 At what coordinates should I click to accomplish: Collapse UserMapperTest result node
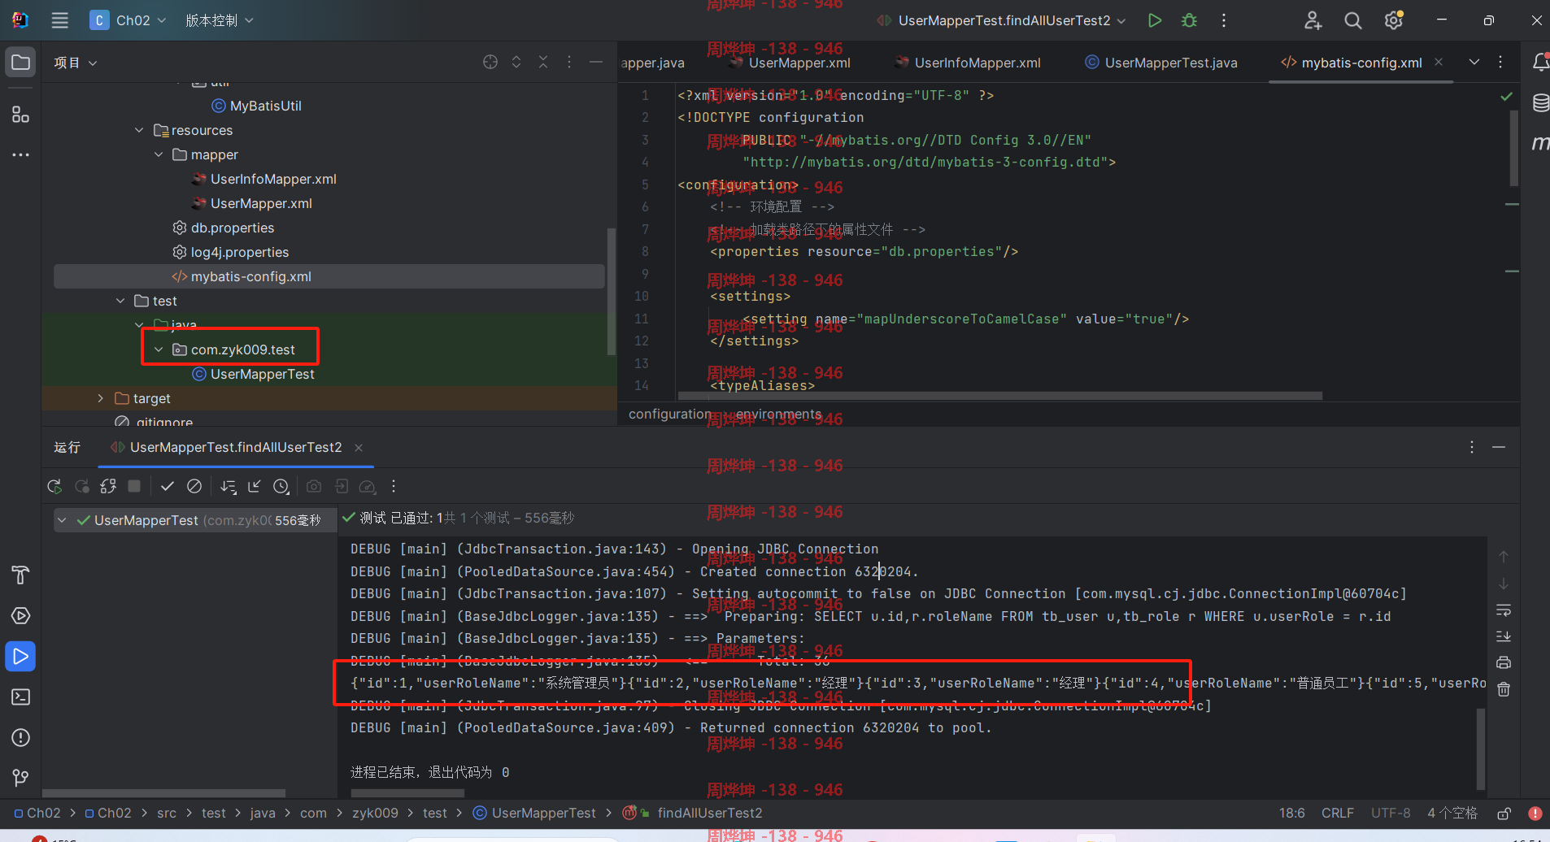point(62,520)
